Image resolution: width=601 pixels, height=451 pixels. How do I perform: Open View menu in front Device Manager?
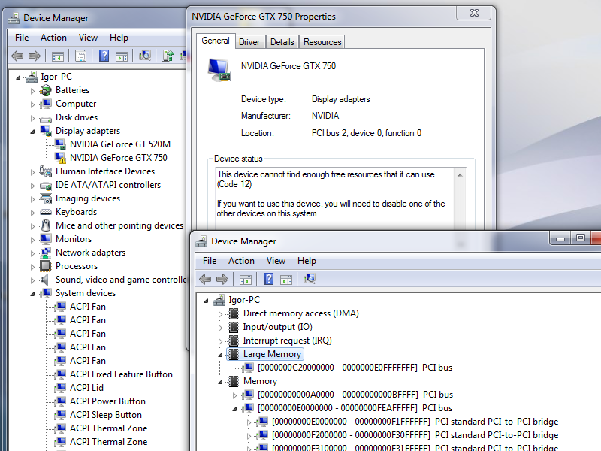click(276, 261)
